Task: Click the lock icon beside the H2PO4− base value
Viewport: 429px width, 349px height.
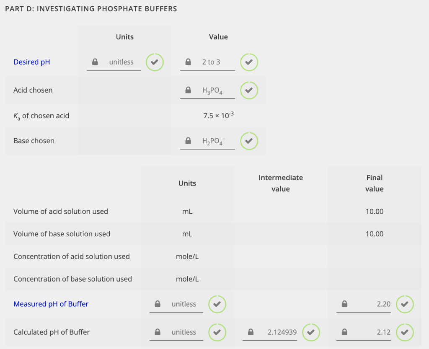Action: click(x=189, y=140)
